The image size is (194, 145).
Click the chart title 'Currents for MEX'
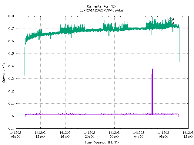102,6
